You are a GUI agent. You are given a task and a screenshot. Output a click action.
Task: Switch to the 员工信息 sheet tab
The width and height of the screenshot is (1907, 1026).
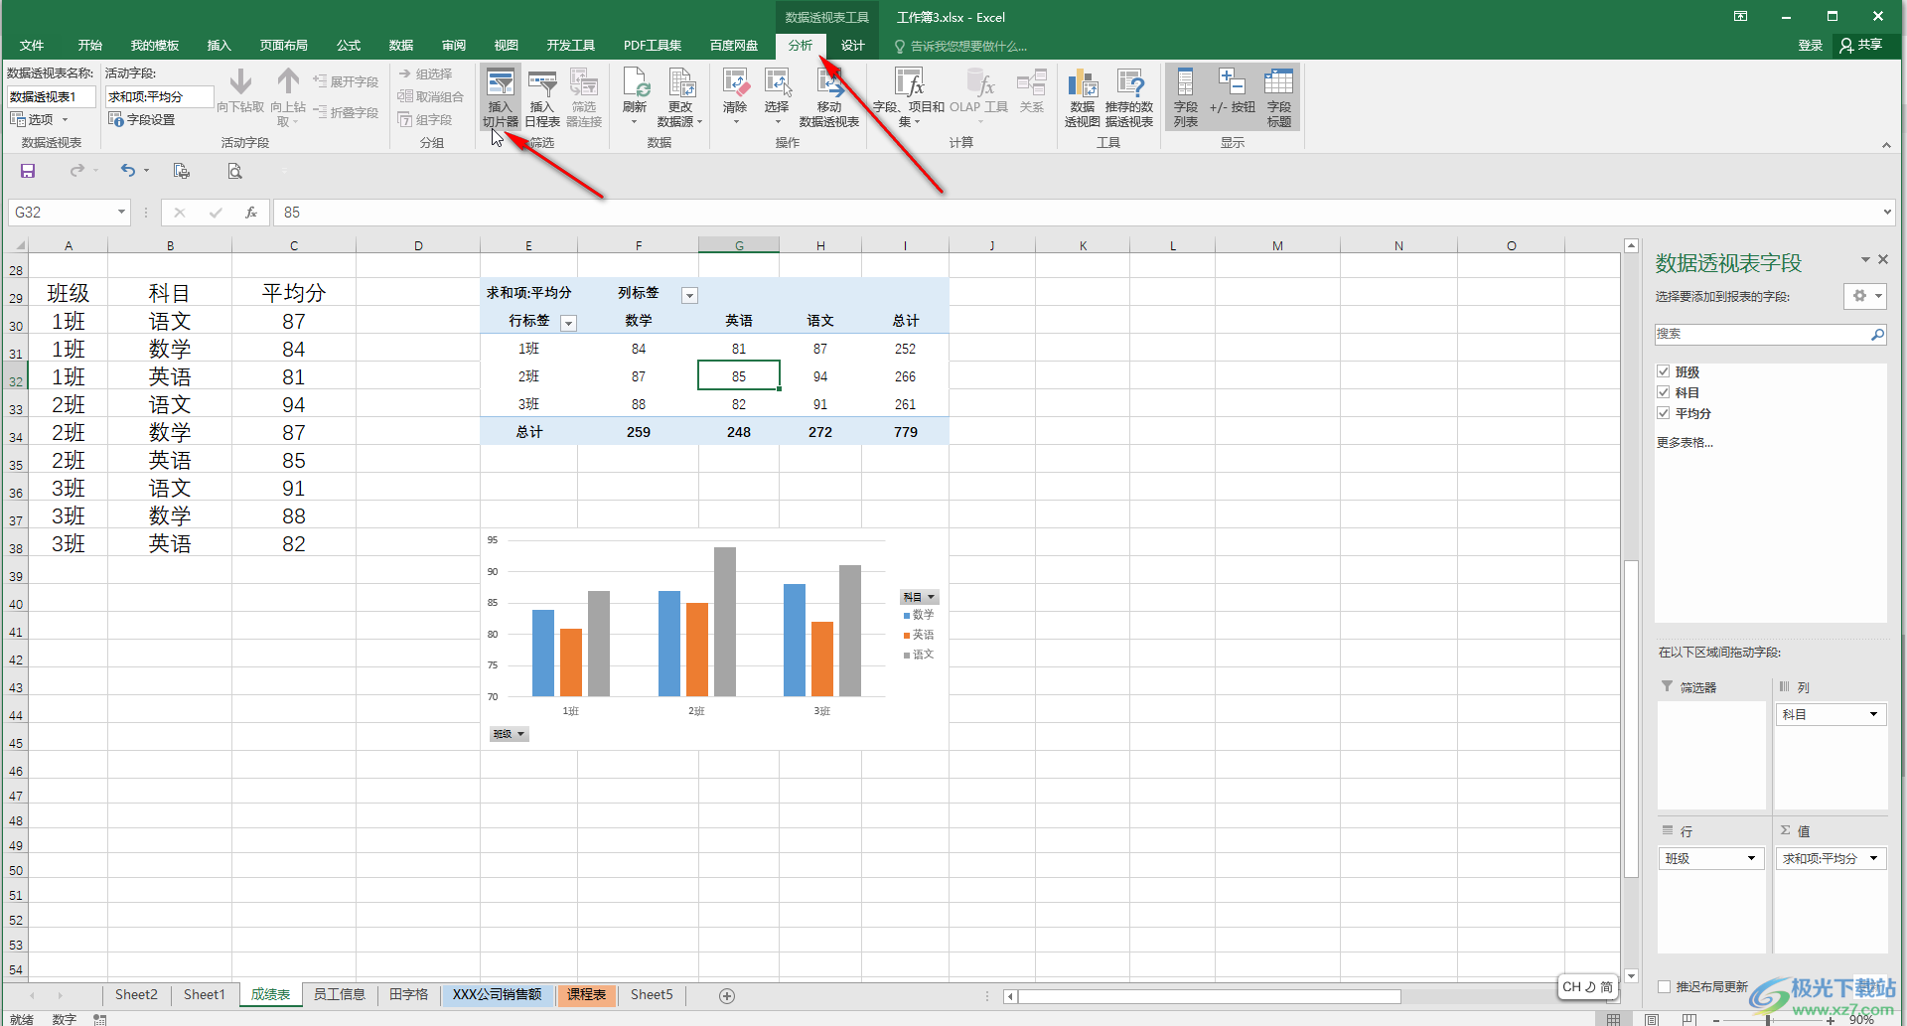pyautogui.click(x=340, y=995)
